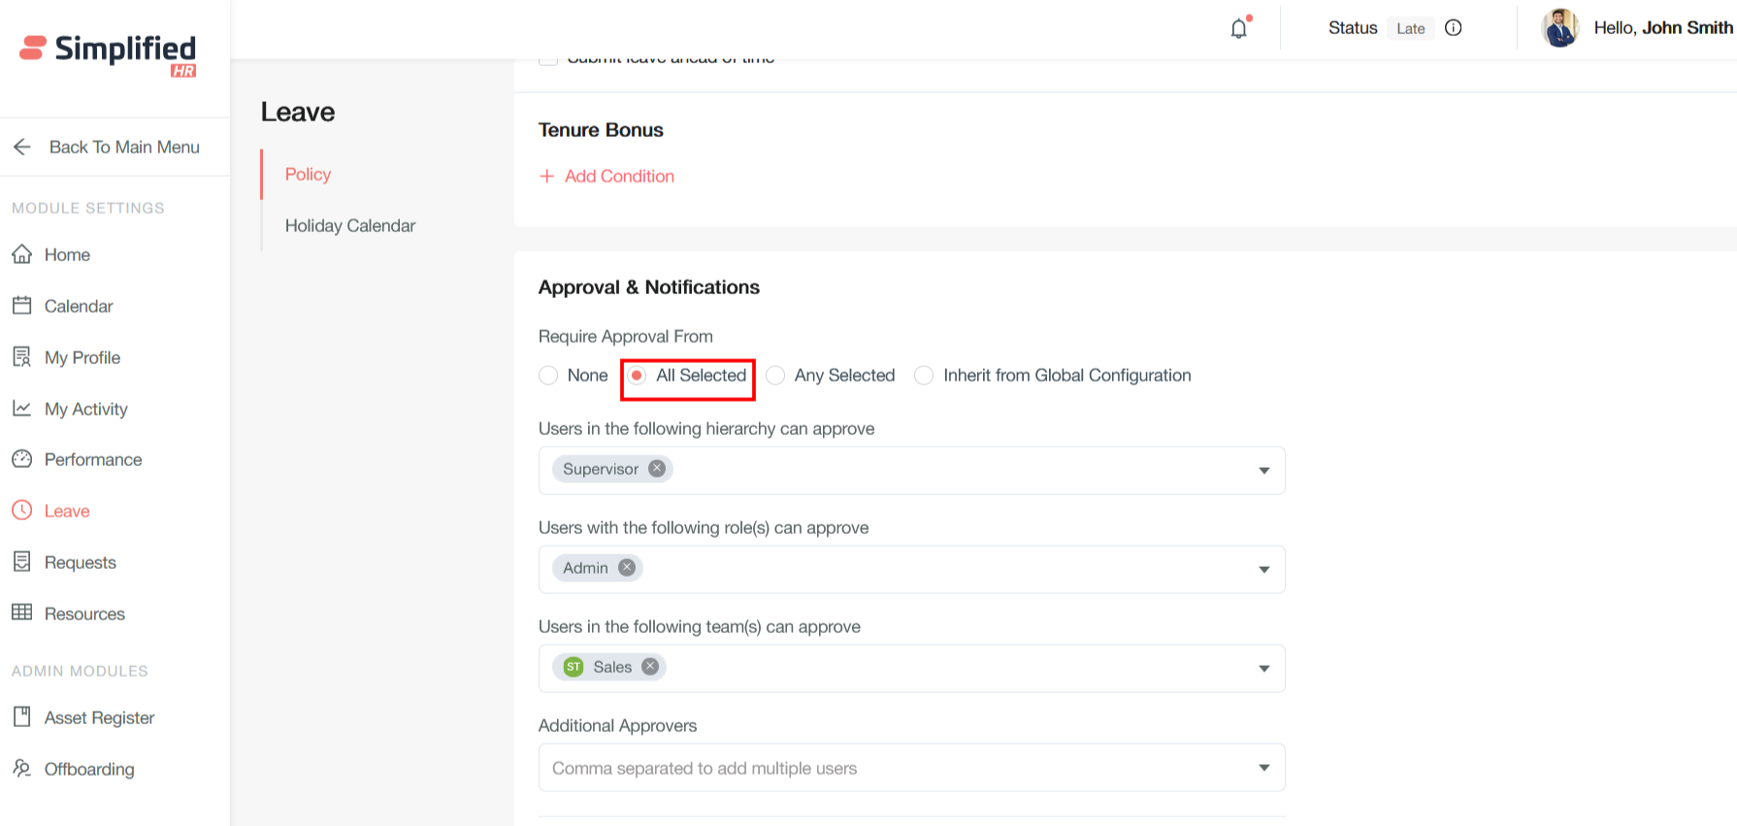Open the Policy tab
Screen dimensions: 1737x826
[308, 174]
